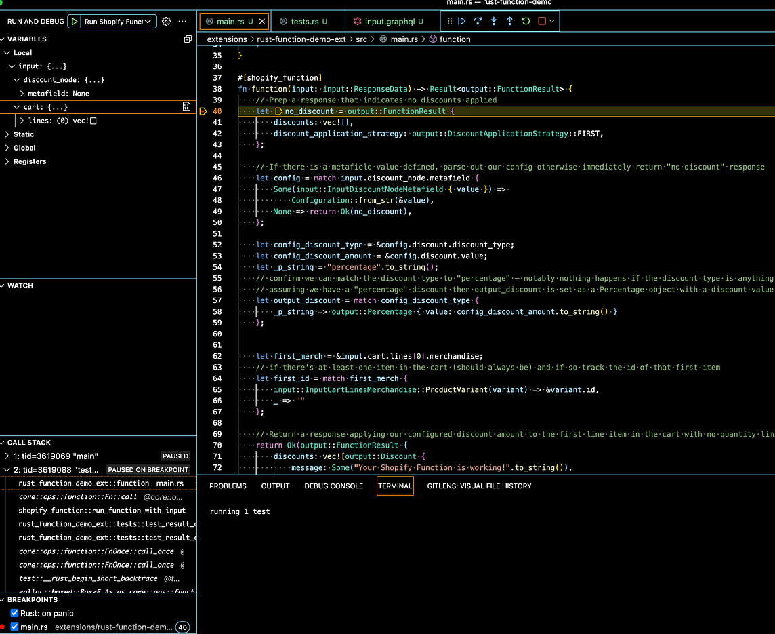Expand thread 1 'main' in call stack
This screenshot has height=634, width=775.
(7, 456)
